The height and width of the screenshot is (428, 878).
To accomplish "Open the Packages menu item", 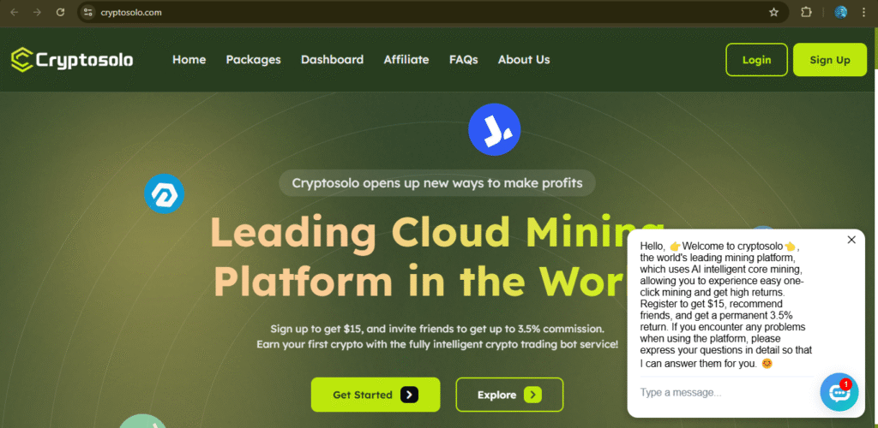I will tap(254, 59).
